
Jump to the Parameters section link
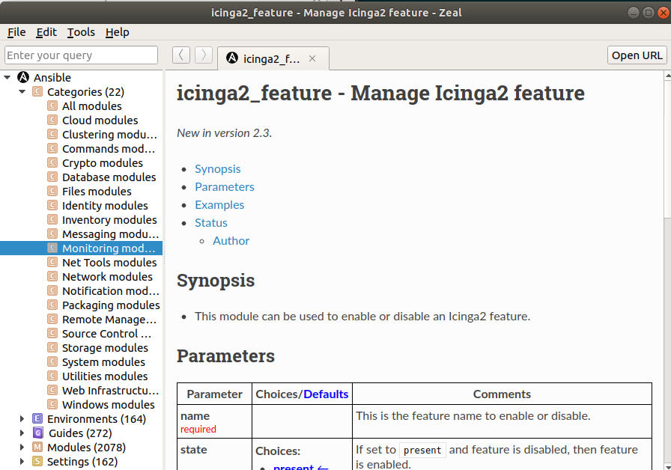pyautogui.click(x=224, y=187)
